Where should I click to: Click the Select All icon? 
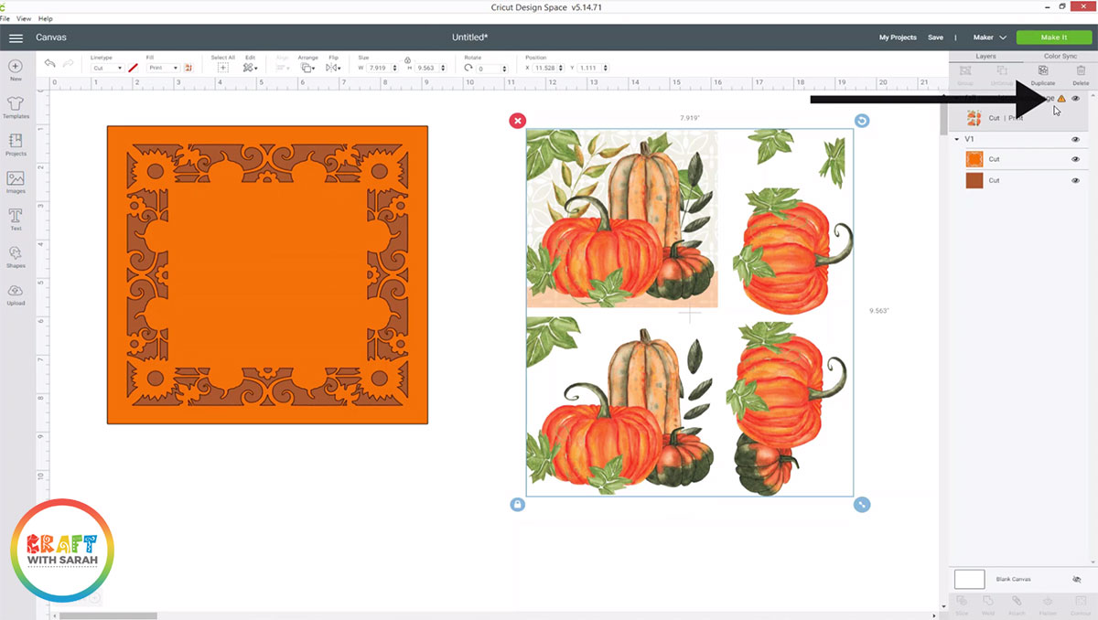coord(222,68)
